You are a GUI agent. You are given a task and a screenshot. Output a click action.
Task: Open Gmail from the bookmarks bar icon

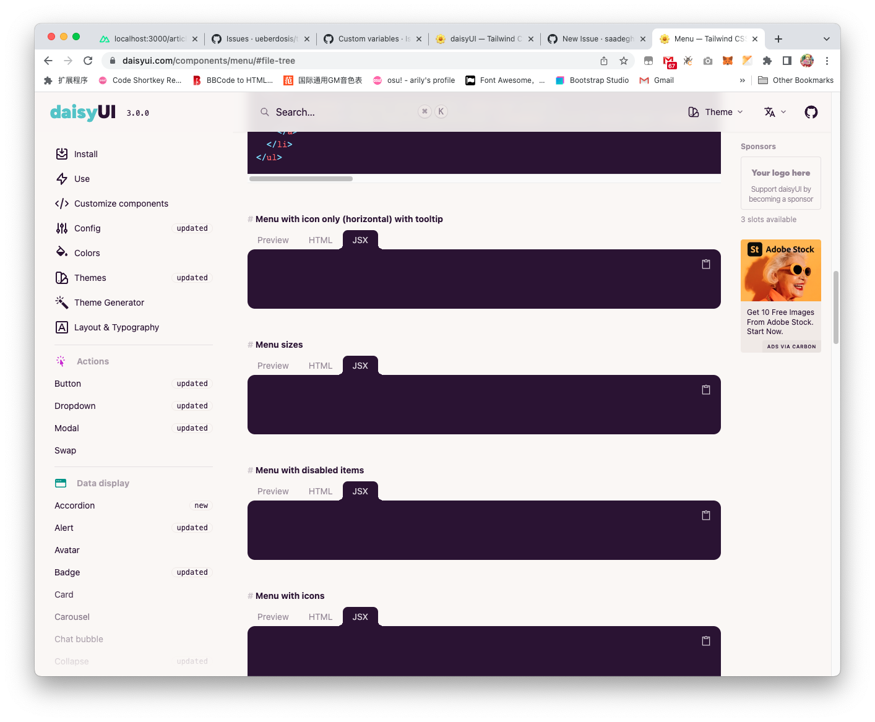644,80
